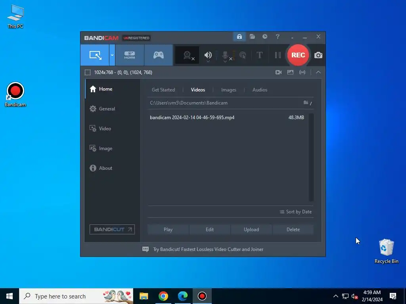Click the Delete button

(293, 230)
